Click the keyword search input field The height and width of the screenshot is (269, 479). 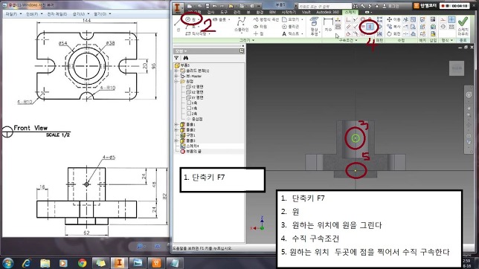[325, 6]
